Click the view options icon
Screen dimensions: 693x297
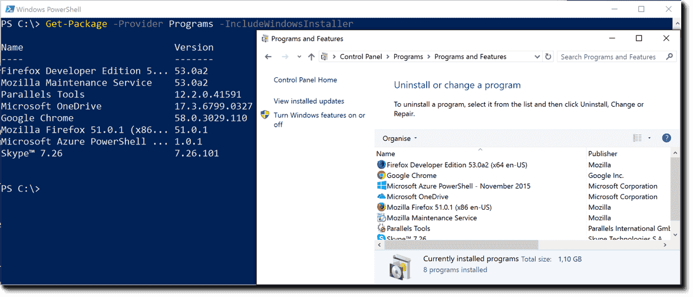tap(637, 138)
